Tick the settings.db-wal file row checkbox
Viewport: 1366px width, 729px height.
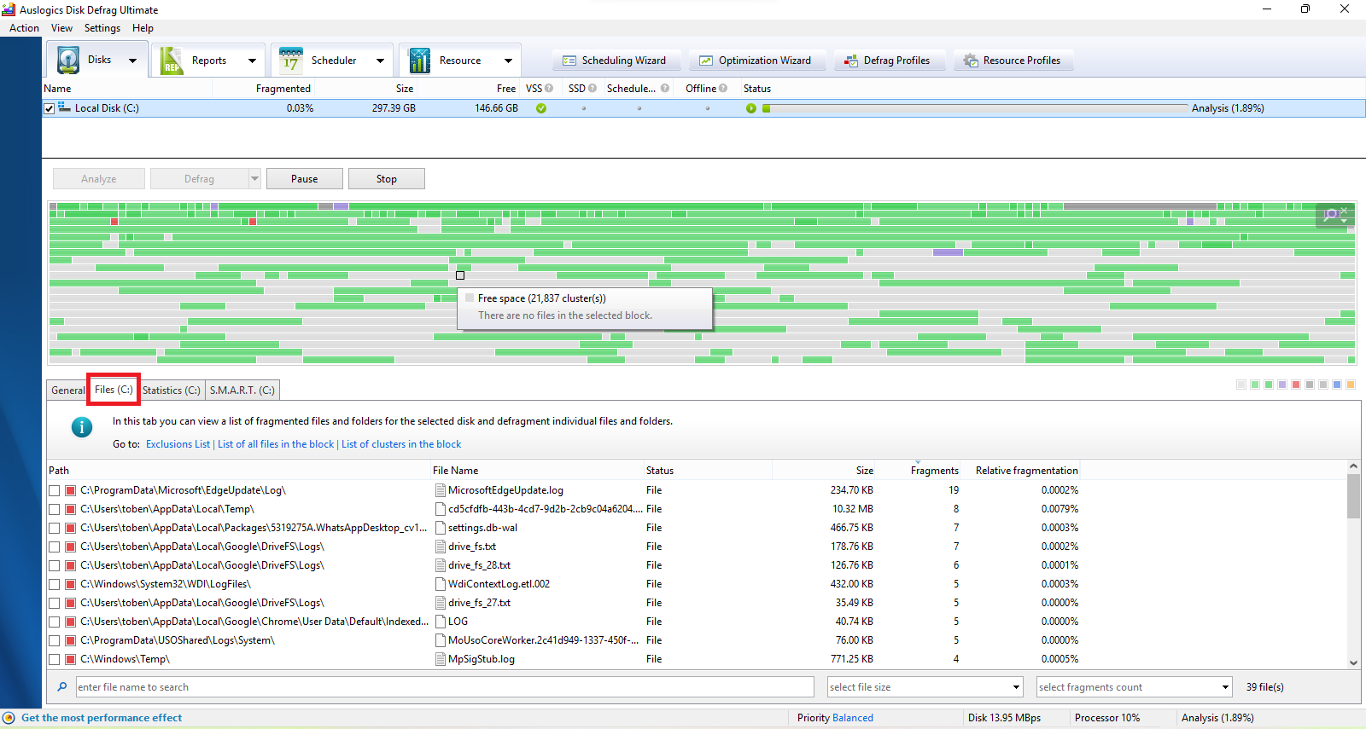55,528
